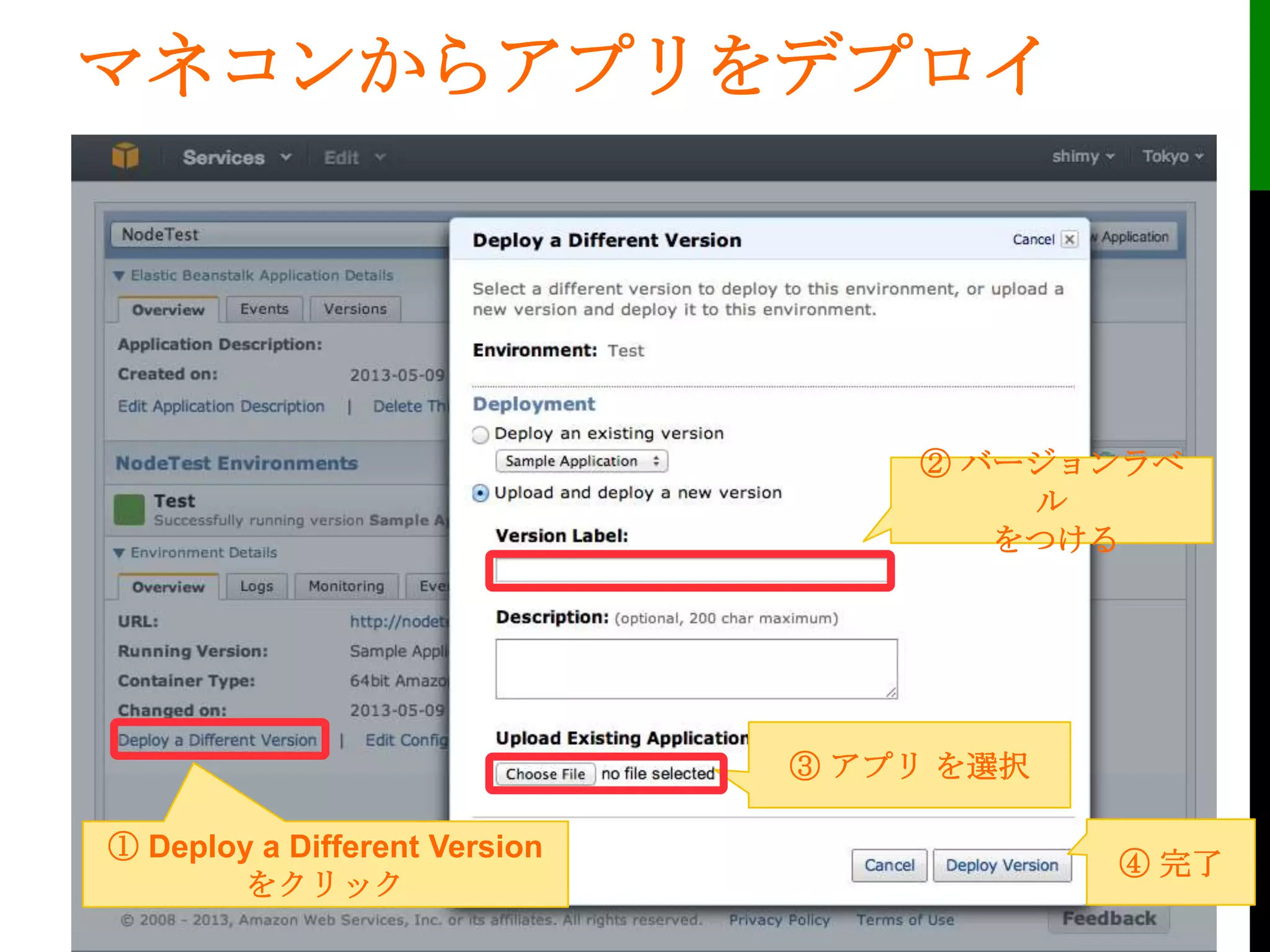Open the Services dropdown menu

click(x=237, y=157)
